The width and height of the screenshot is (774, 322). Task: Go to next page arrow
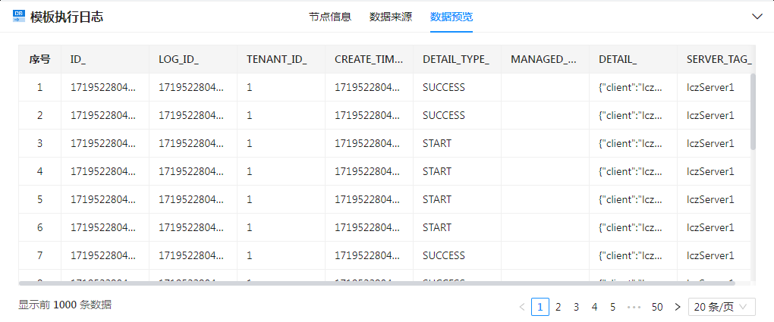pos(678,307)
